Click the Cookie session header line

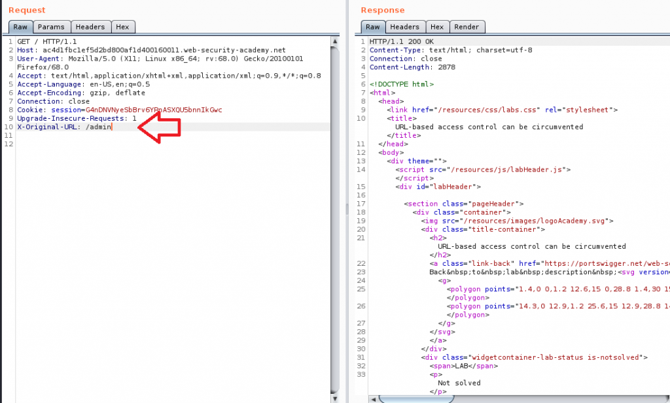point(120,110)
